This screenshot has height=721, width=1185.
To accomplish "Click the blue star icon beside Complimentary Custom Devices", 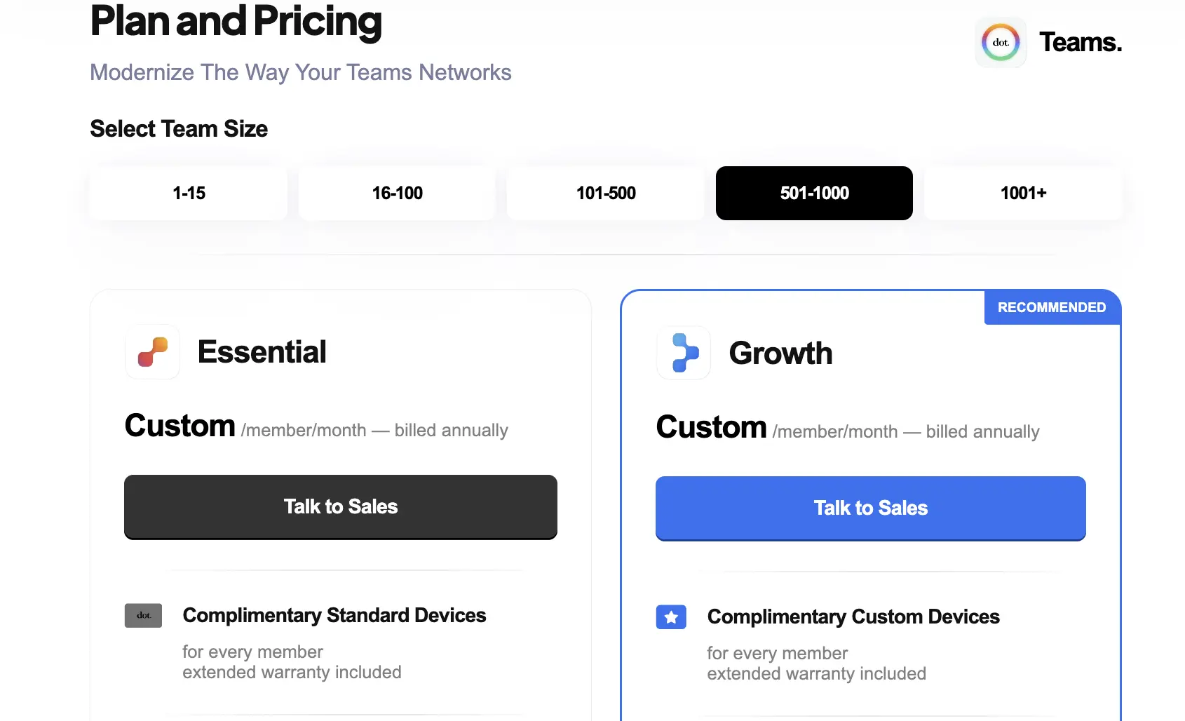I will pyautogui.click(x=671, y=617).
